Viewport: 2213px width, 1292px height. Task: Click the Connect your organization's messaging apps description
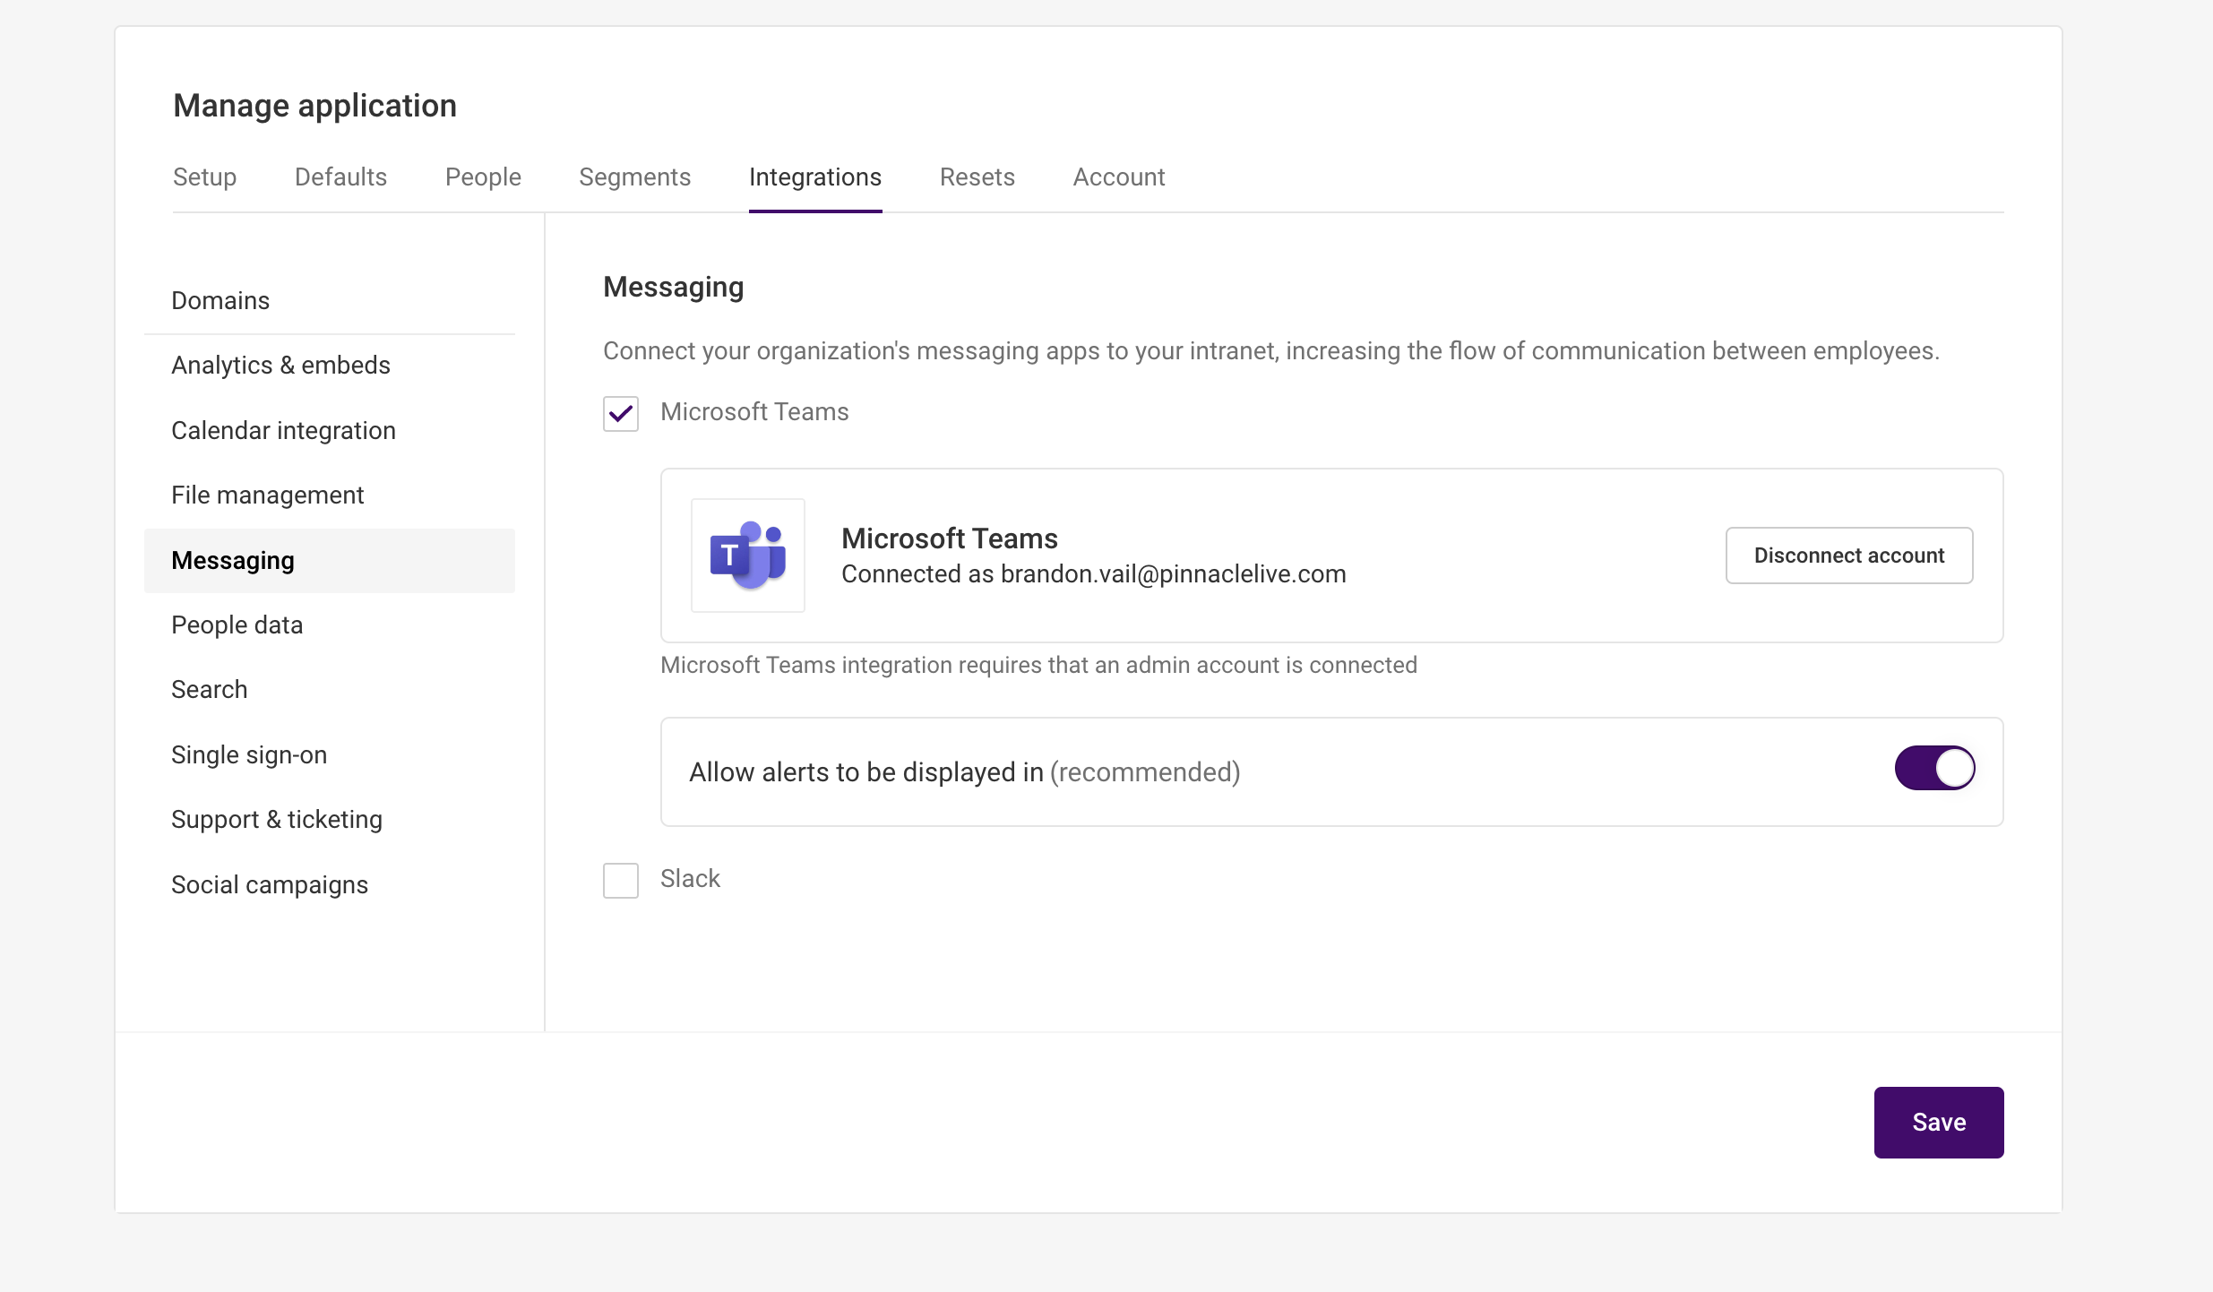pos(1271,351)
